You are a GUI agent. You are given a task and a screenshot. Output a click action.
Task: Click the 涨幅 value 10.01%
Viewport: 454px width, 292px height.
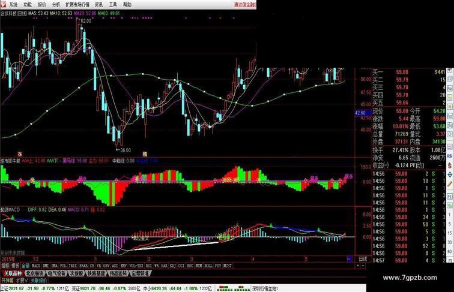tap(402, 127)
